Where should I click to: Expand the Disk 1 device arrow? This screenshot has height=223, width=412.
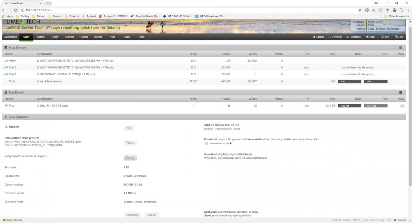pos(4,68)
